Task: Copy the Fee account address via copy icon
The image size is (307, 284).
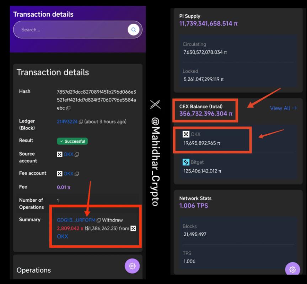Action: click(x=77, y=174)
